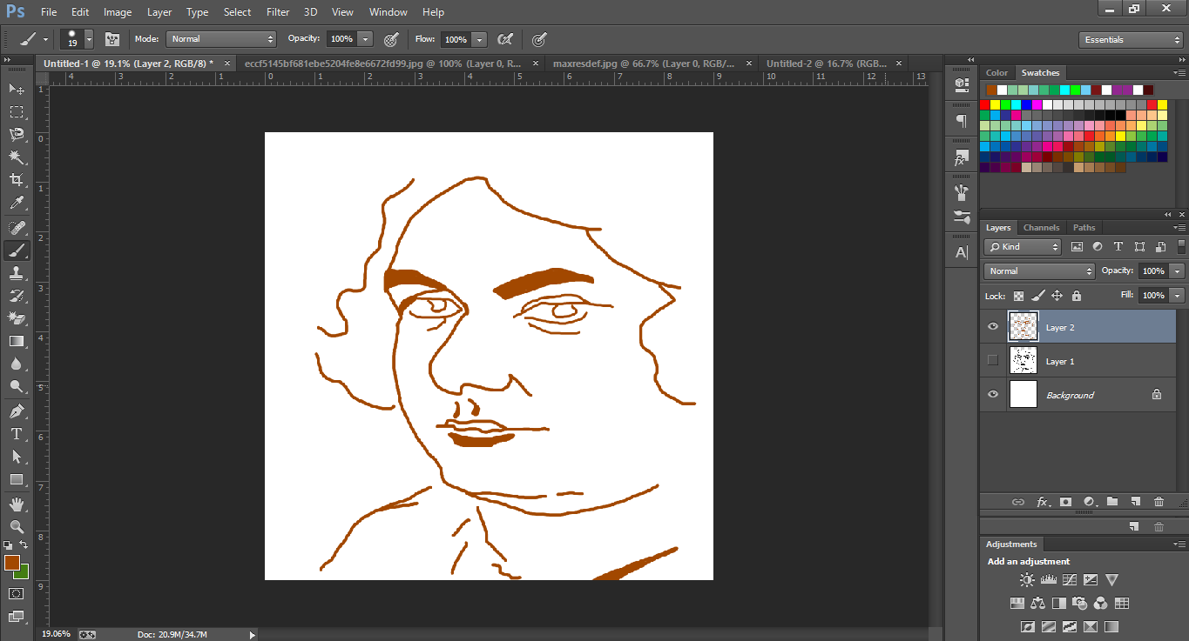Add a Brightness/Contrast adjustment
The height and width of the screenshot is (641, 1189).
(1027, 580)
